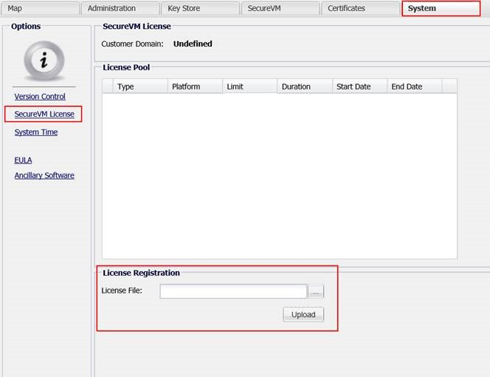Click the License File input field
The image size is (490, 377).
click(x=233, y=291)
